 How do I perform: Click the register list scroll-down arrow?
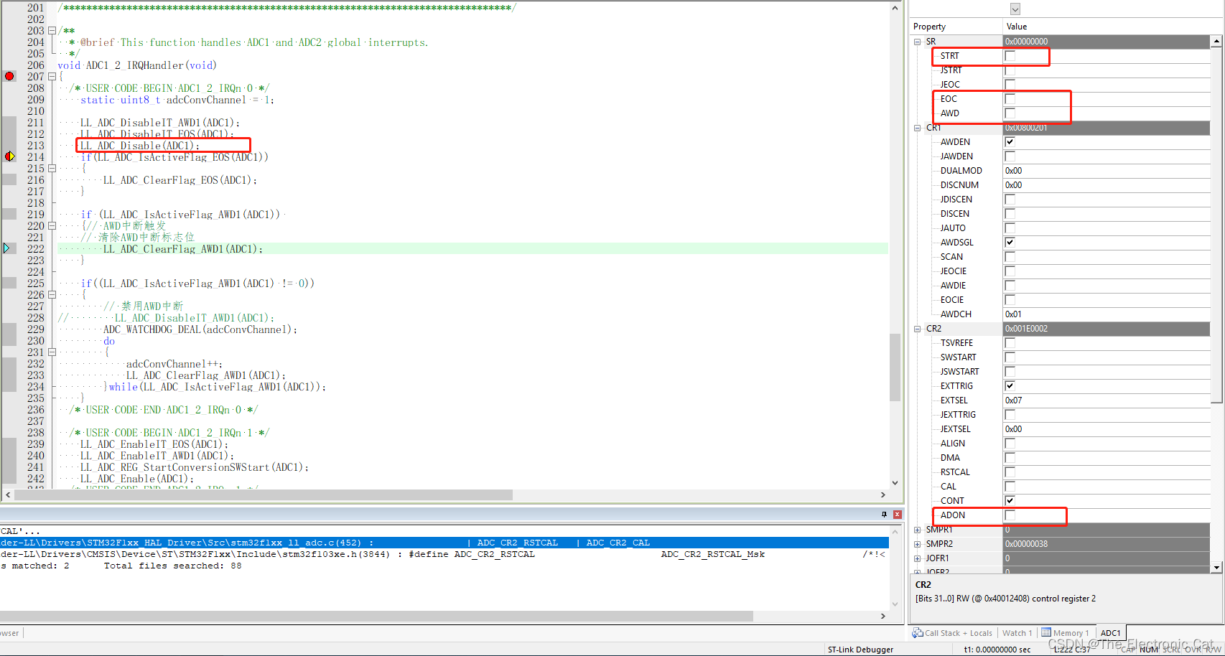coord(1216,567)
